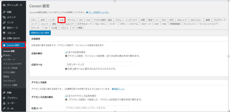The width and height of the screenshot is (230, 112).
Task: Click the envelope icon beside お問い合わせ
Action: tap(4, 38)
